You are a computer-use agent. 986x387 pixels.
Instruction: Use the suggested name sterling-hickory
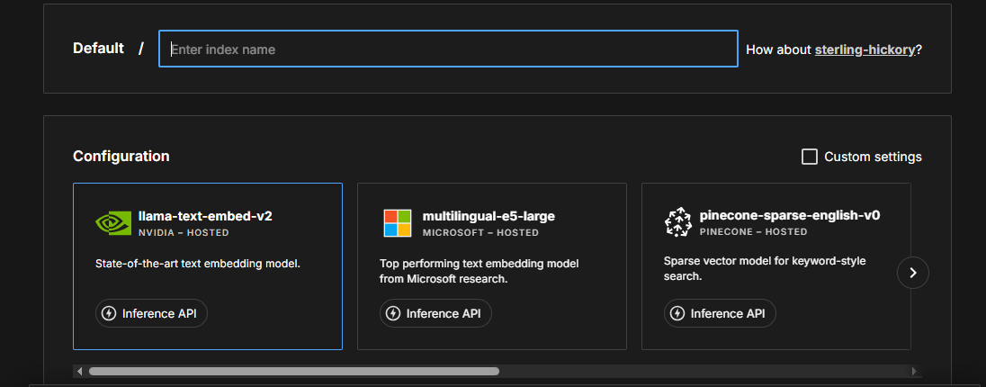(x=865, y=49)
